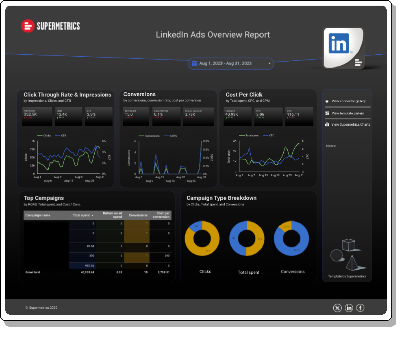The image size is (405, 346).
Task: Click the Supermetrics Charts bar icon
Action: click(327, 124)
